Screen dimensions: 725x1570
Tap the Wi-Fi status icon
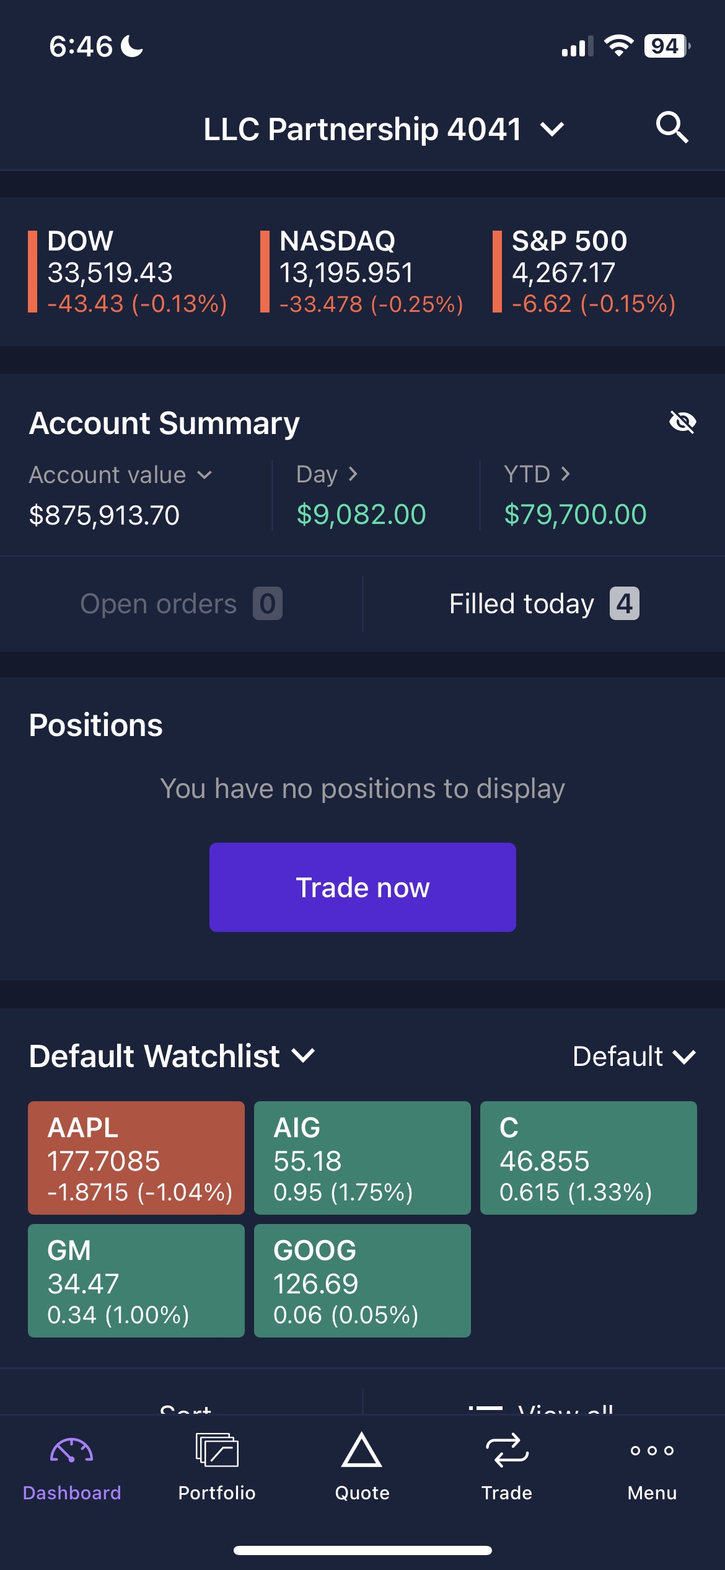pos(618,46)
